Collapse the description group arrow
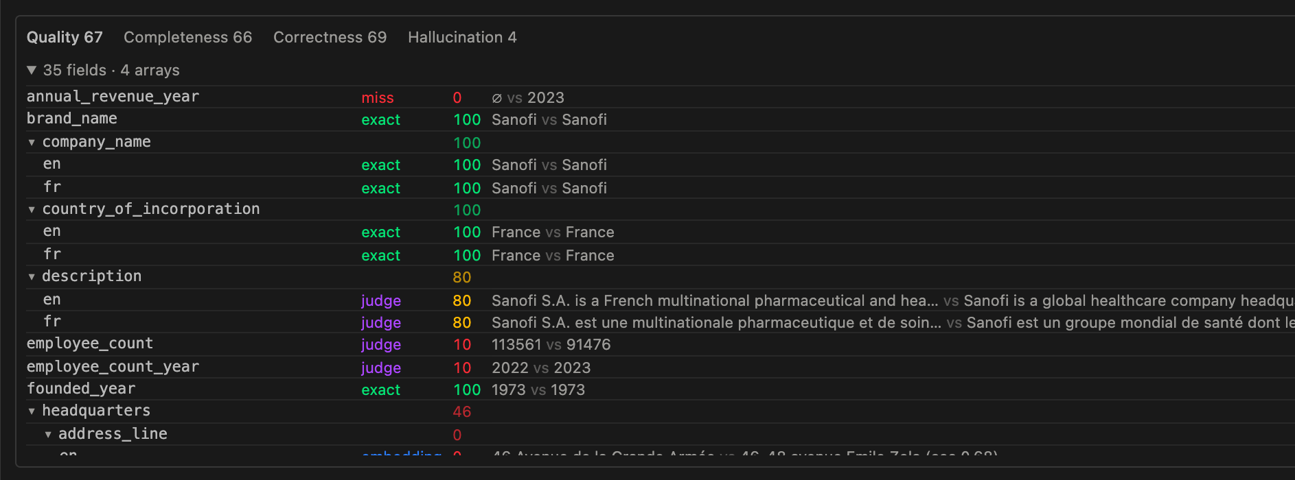This screenshot has width=1295, height=480. point(32,276)
